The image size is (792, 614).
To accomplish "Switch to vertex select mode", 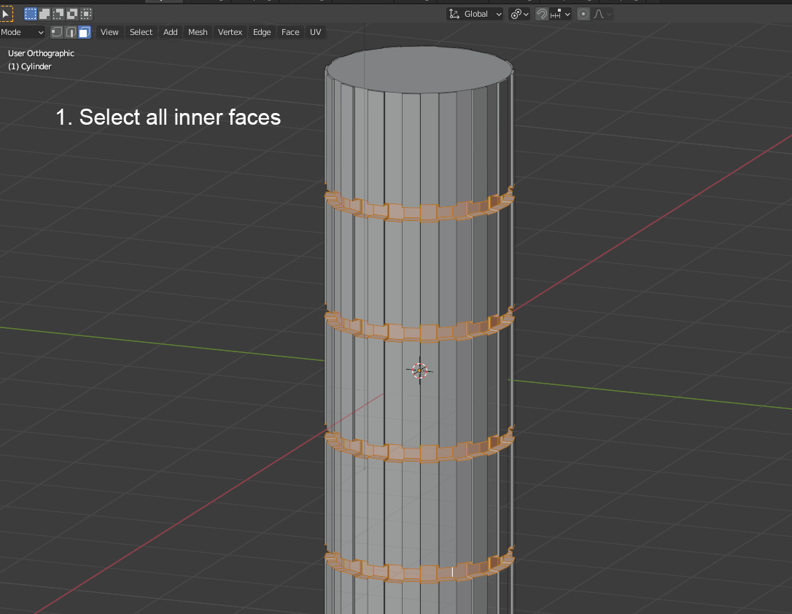I will (x=57, y=32).
